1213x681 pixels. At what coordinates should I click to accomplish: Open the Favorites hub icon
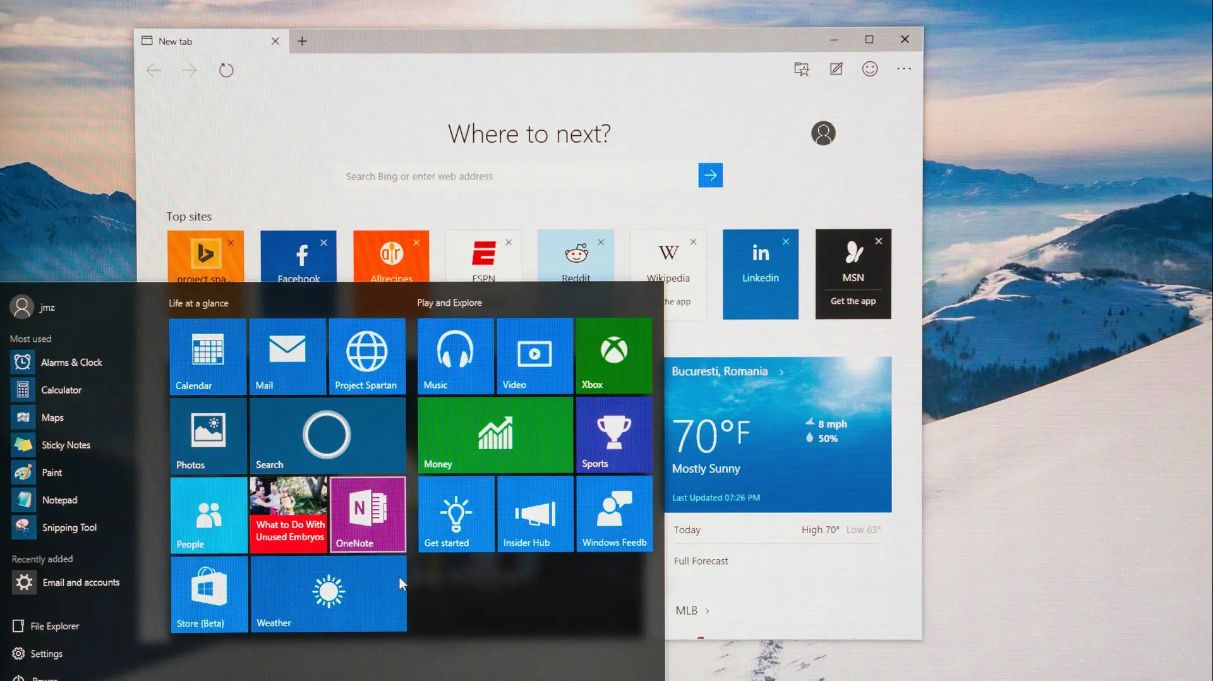pyautogui.click(x=802, y=69)
